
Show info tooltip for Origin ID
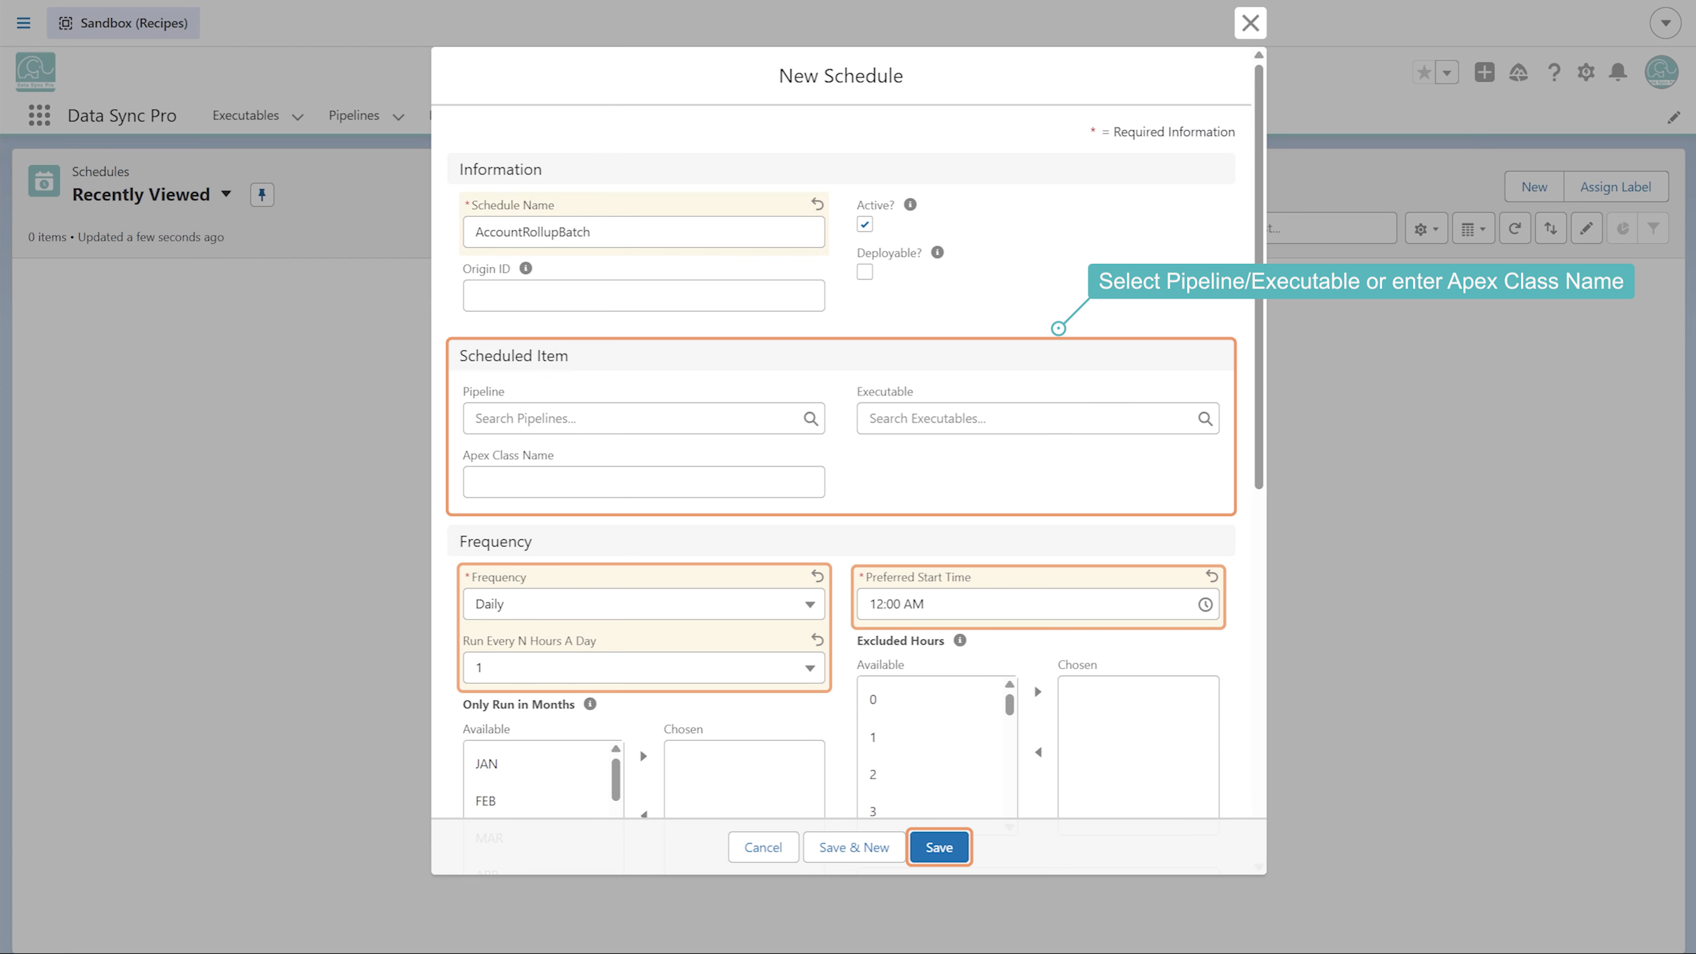[526, 268]
